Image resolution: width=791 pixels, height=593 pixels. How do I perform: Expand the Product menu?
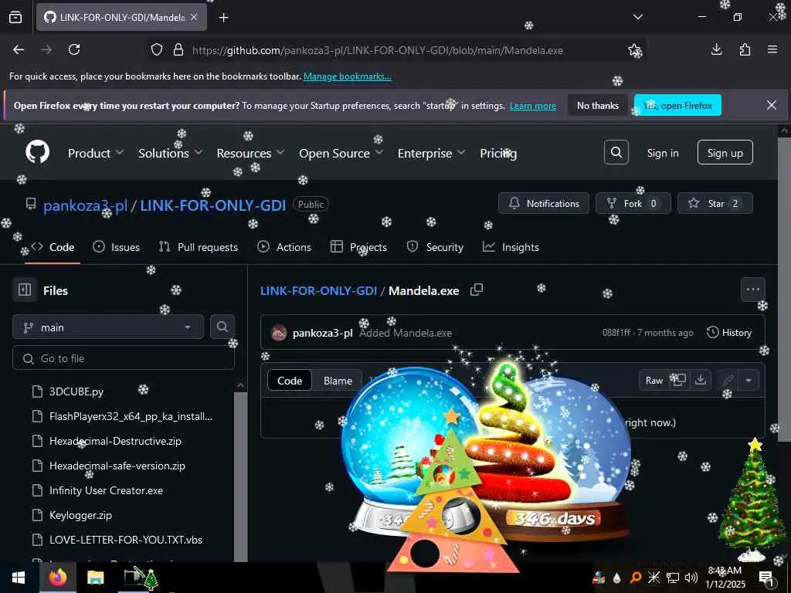coord(95,153)
